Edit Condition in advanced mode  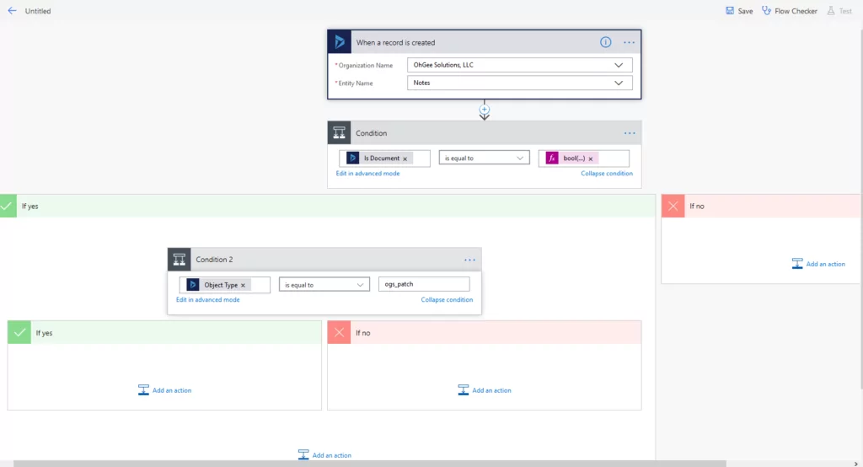click(x=367, y=173)
